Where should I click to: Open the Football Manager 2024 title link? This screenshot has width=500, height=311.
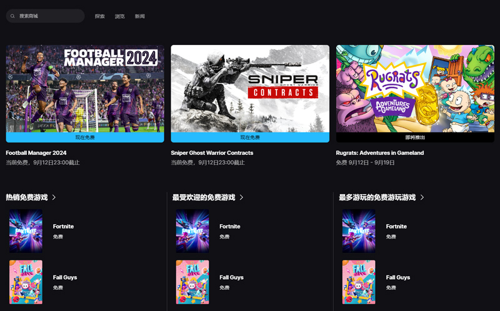click(36, 153)
